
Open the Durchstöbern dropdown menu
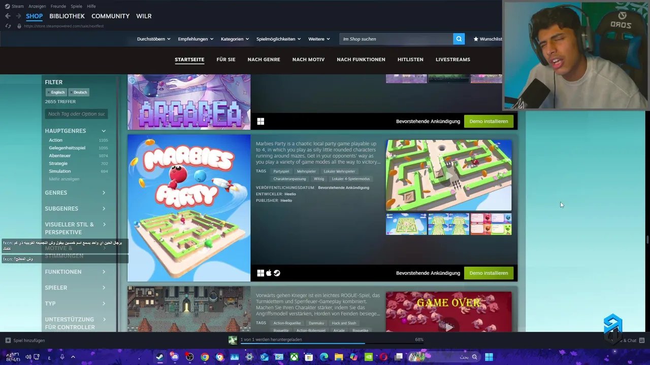pyautogui.click(x=154, y=39)
